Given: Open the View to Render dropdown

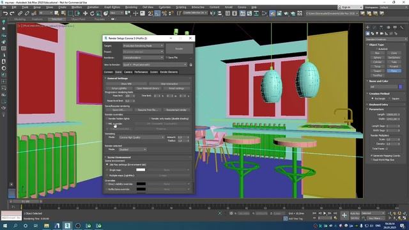Looking at the screenshot, I should pyautogui.click(x=155, y=65).
